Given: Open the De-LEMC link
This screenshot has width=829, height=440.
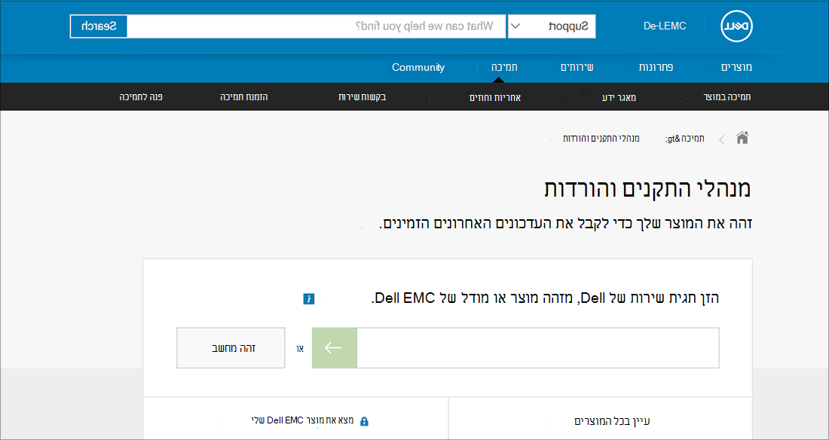Looking at the screenshot, I should 665,26.
